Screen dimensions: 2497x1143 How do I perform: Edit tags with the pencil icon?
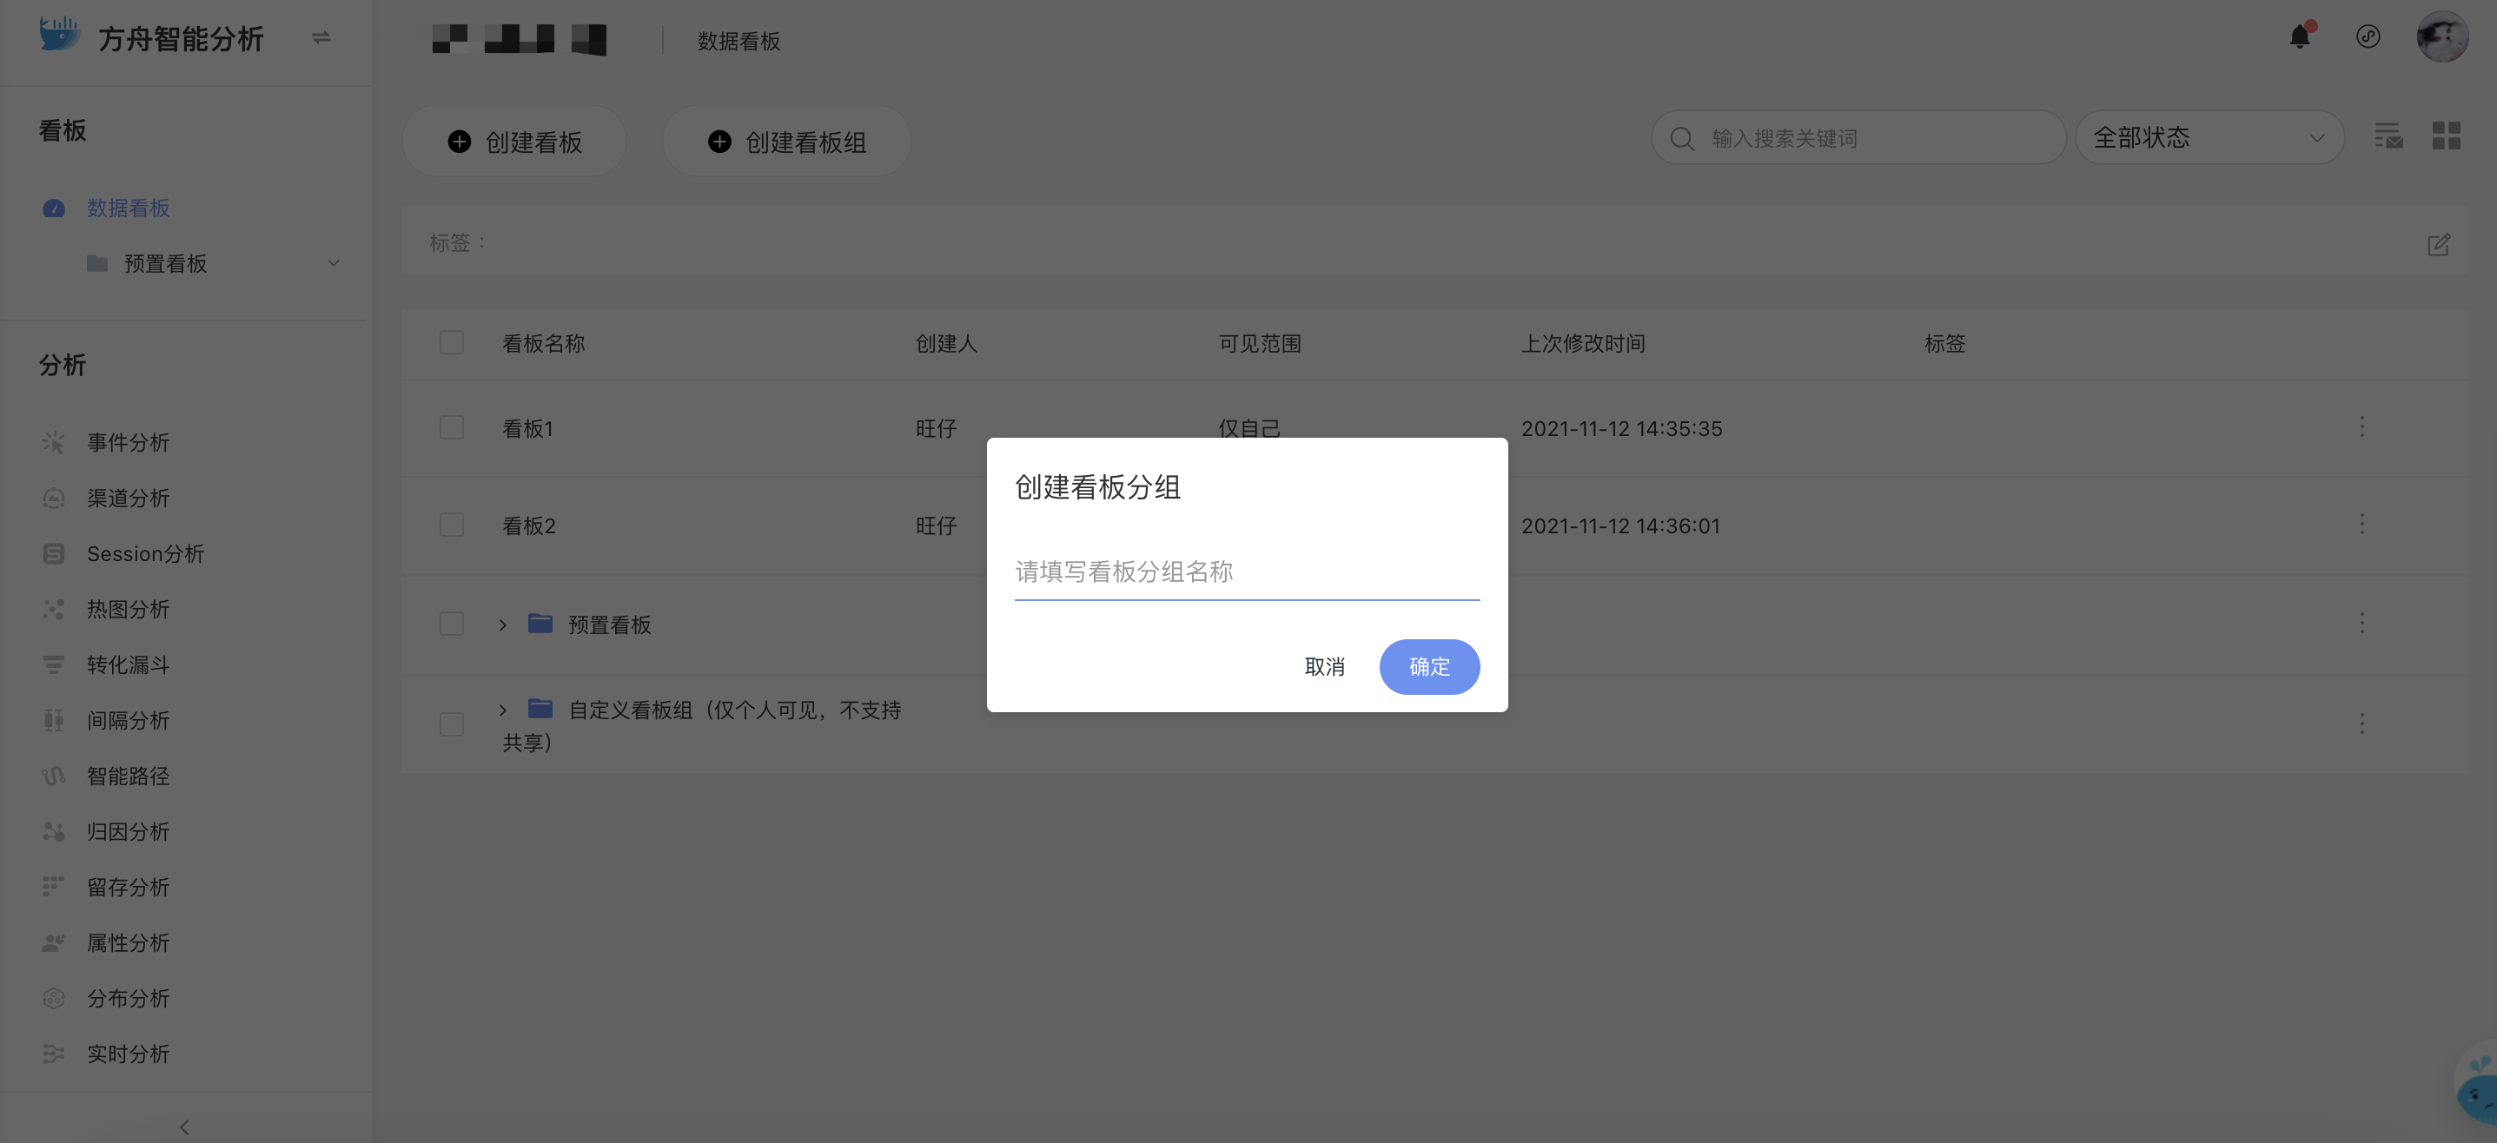2439,244
